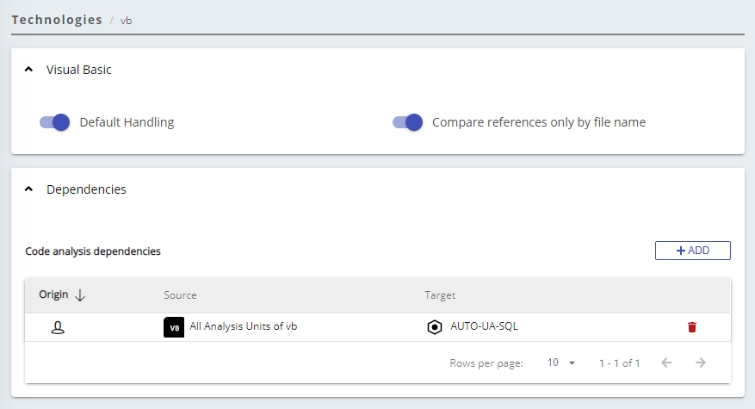Go to the next page of dependencies
Viewport: 755px width, 409px height.
click(701, 363)
